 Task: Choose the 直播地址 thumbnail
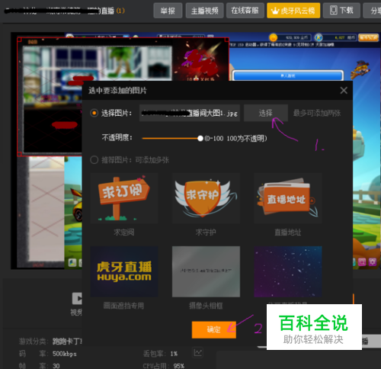[x=288, y=198]
